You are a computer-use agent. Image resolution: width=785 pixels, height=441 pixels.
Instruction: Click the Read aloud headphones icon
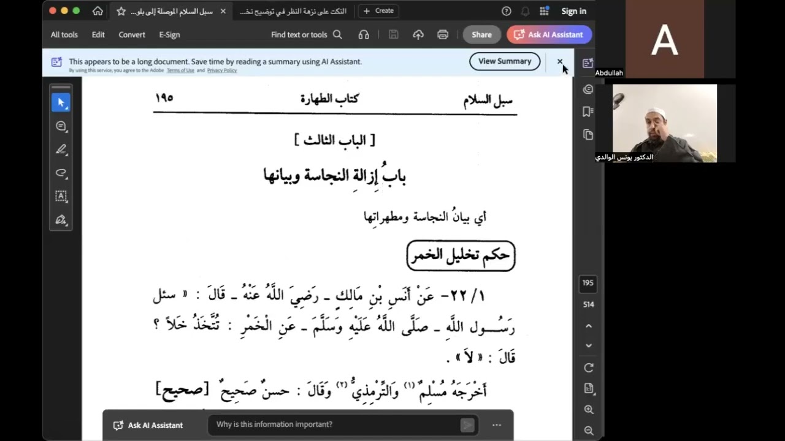[364, 35]
